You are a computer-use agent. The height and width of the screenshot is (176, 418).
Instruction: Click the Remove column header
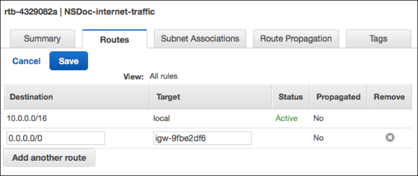click(389, 96)
